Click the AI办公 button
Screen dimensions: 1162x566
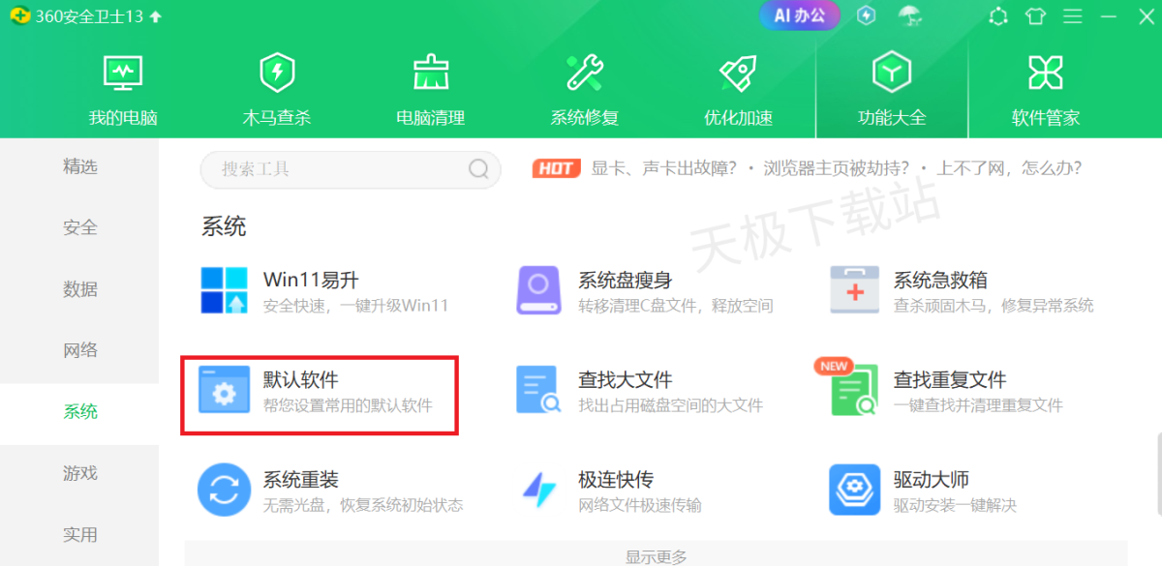[x=800, y=15]
